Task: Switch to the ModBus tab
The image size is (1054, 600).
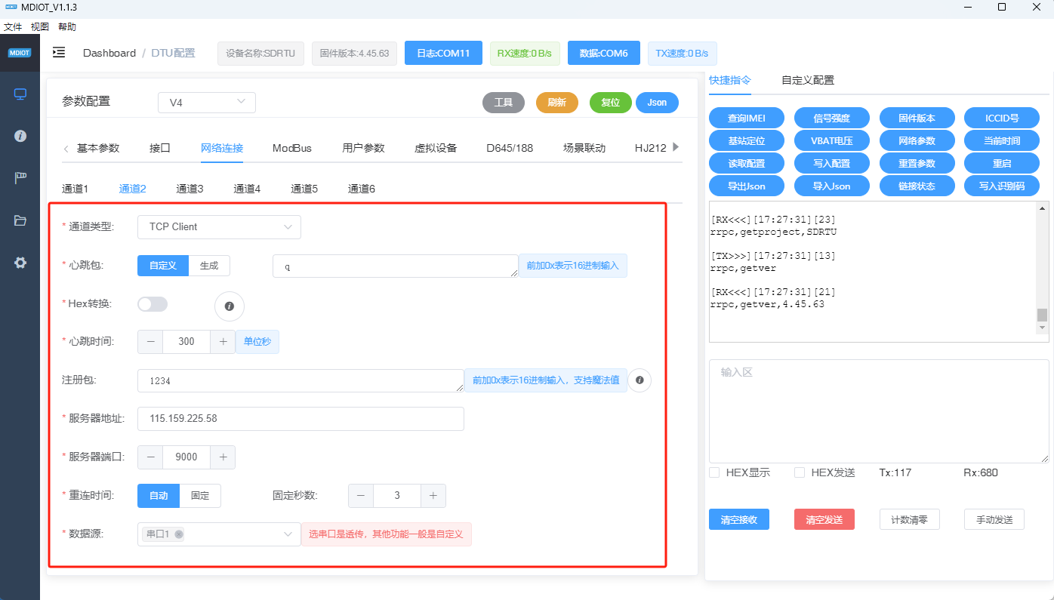Action: 292,148
